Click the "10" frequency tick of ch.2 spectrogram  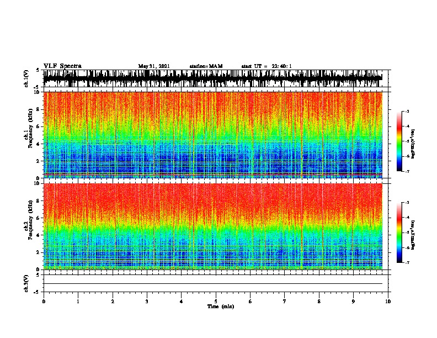coord(37,183)
